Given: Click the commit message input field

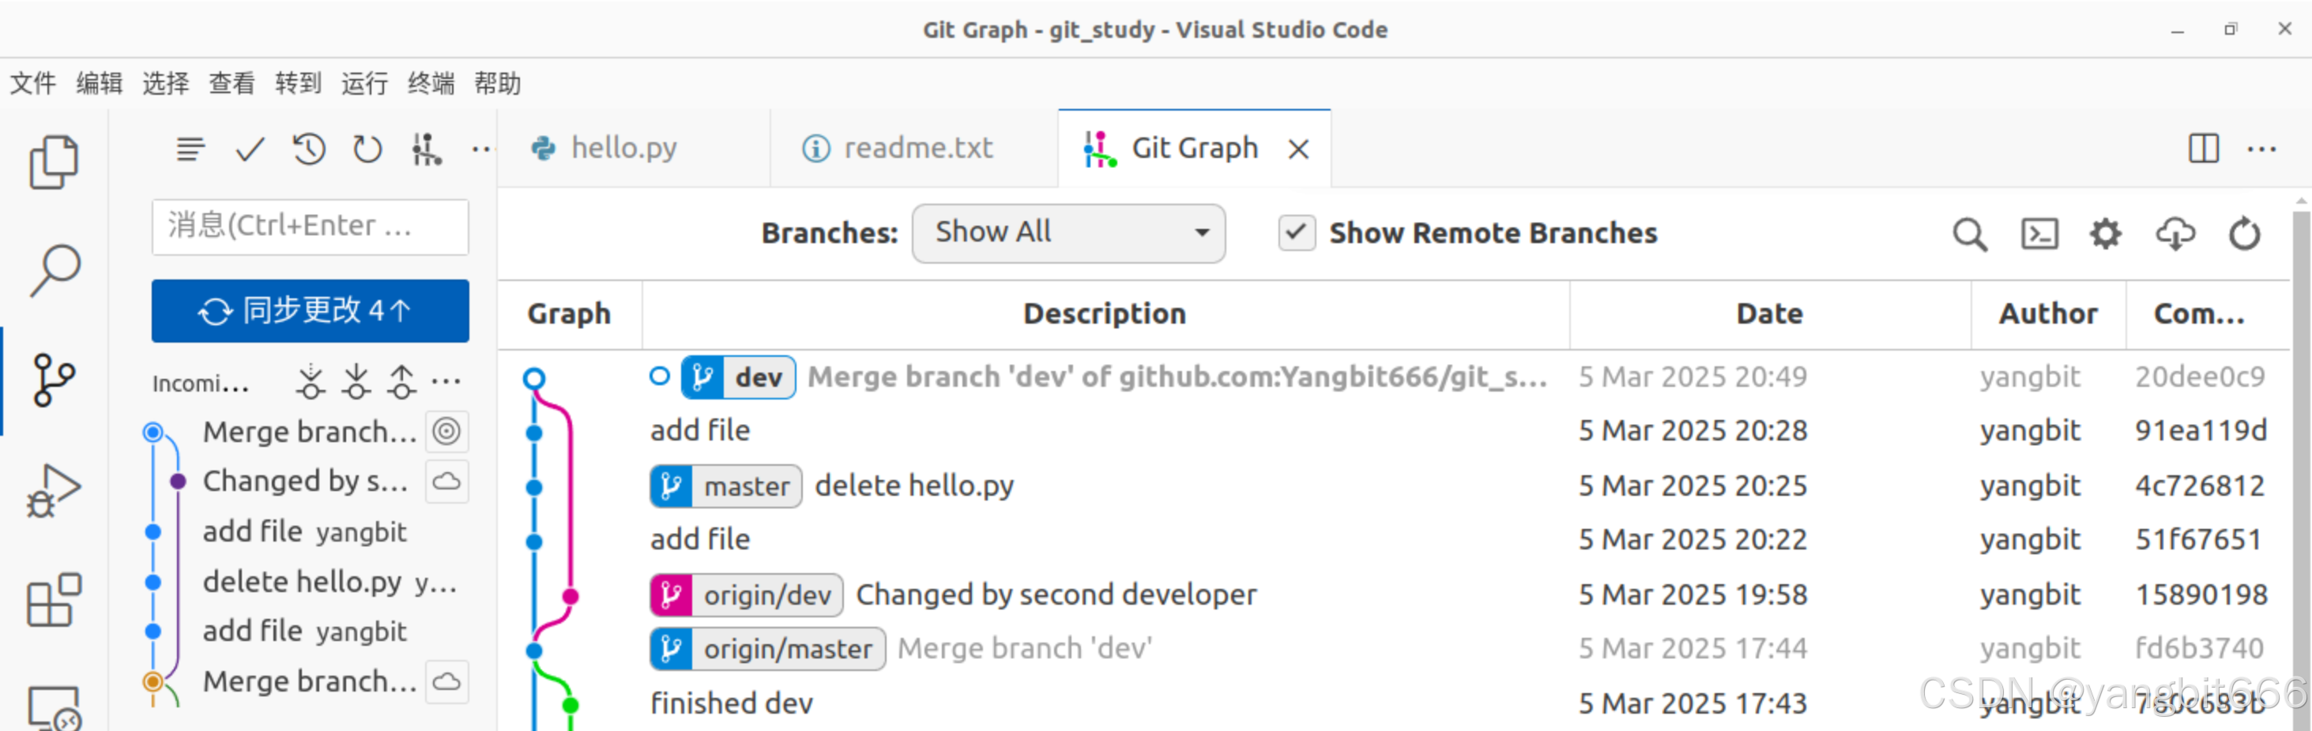Looking at the screenshot, I should coord(310,227).
